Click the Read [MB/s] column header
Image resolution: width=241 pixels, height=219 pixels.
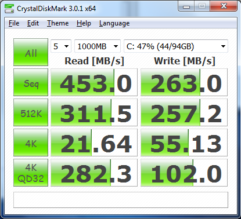pos(94,61)
